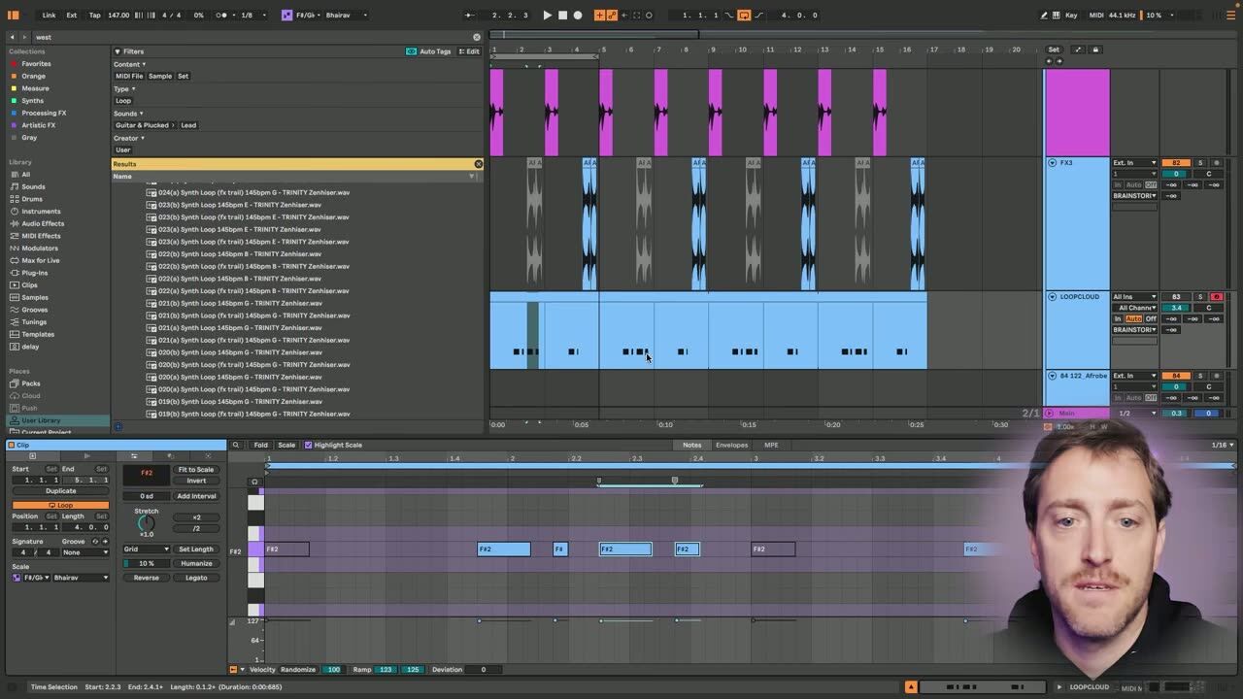Click the Duplicate button in Clip panel
The image size is (1243, 699).
61,491
